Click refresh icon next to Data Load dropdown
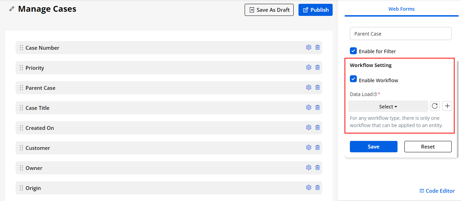The image size is (461, 201). [x=434, y=106]
